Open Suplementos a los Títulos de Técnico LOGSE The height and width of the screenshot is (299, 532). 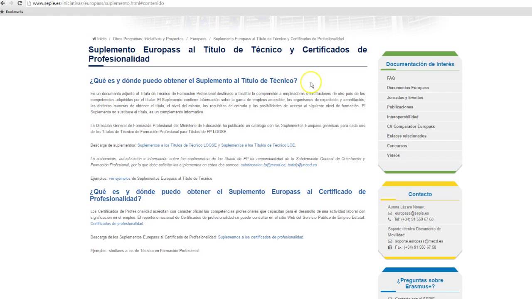[x=177, y=145]
